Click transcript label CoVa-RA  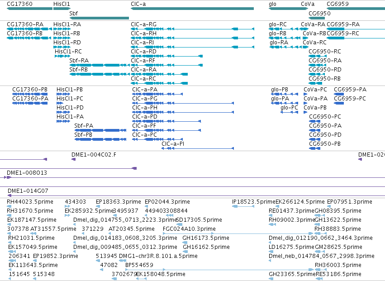[x=313, y=24]
